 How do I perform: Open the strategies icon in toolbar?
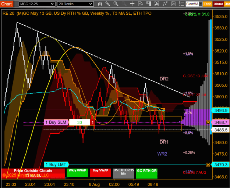point(173,4)
